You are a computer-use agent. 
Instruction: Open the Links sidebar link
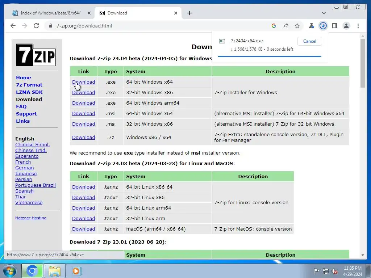pos(23,121)
